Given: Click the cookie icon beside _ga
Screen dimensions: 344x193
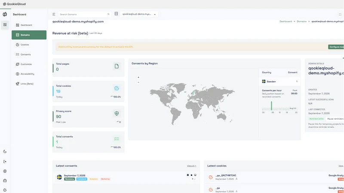Looking at the screenshot, I should coord(211,190).
